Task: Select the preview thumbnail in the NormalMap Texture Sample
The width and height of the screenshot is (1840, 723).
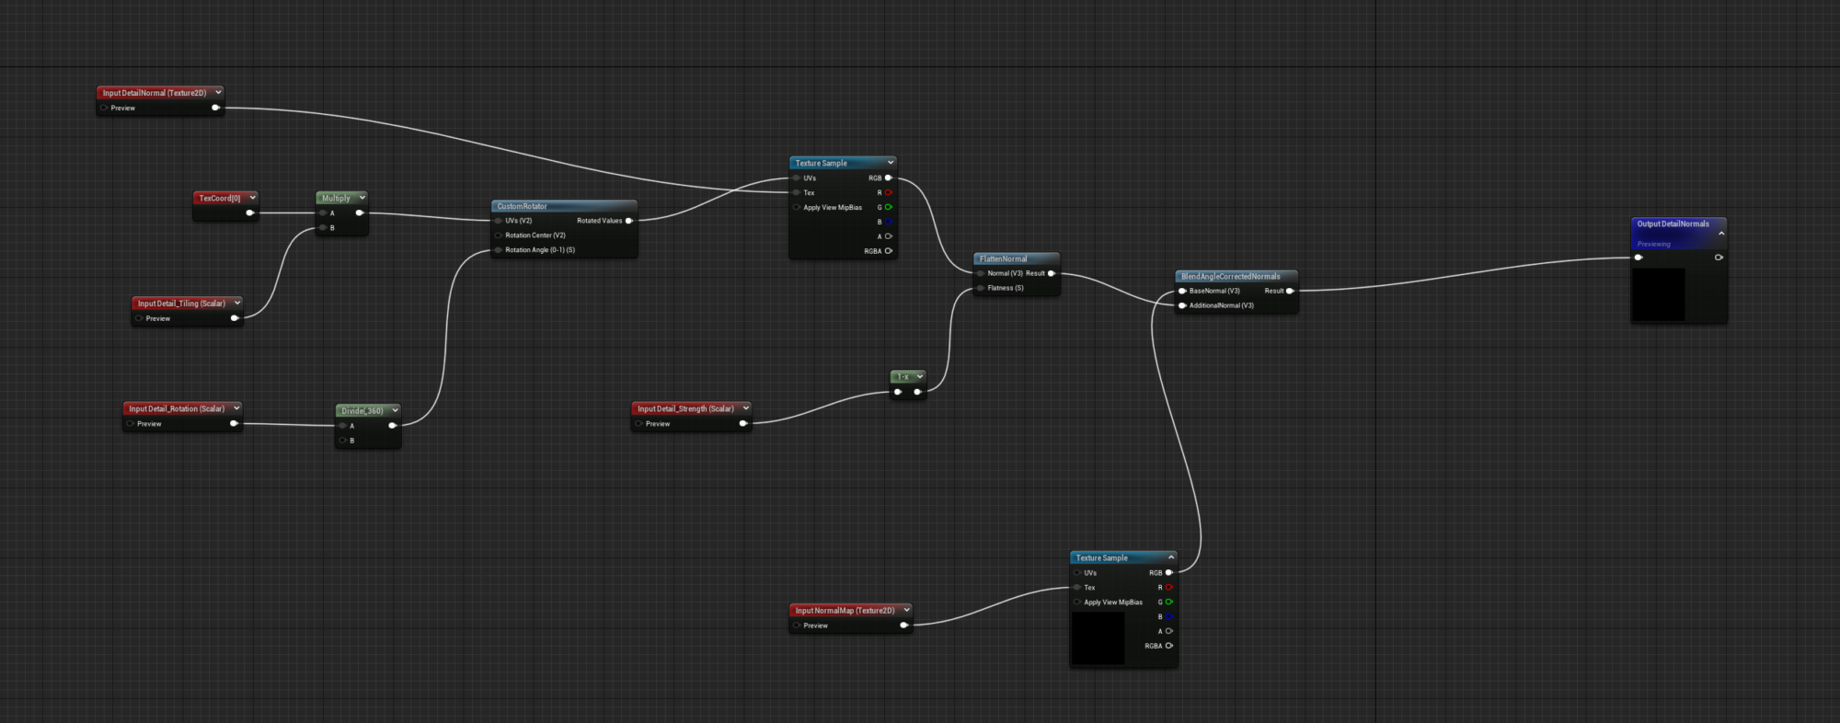Action: [x=1098, y=637]
